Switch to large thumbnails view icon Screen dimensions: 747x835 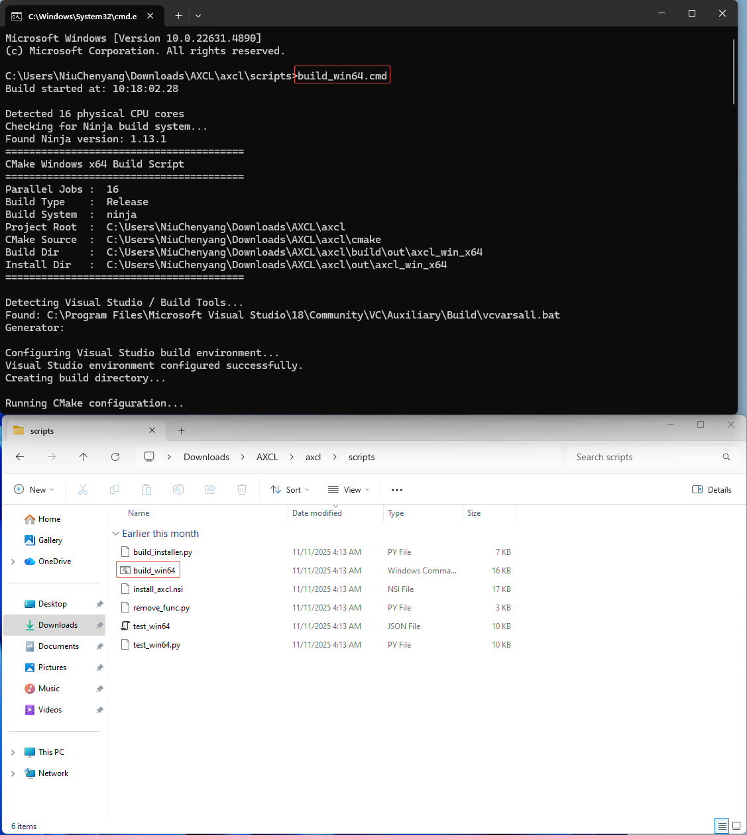click(x=736, y=826)
